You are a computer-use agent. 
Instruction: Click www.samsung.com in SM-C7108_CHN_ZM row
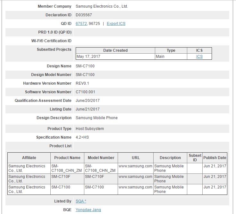click(x=135, y=166)
